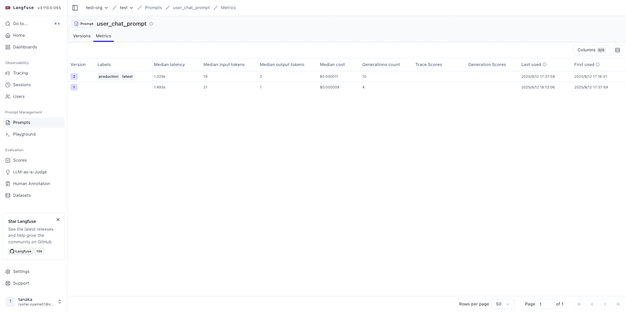Open version 2 badge
The width and height of the screenshot is (626, 312).
click(x=74, y=77)
